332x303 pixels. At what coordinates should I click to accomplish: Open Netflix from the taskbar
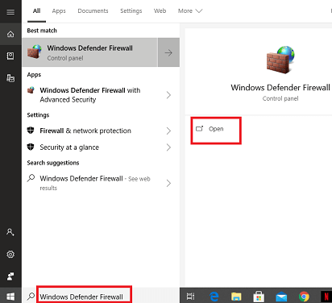(x=326, y=297)
